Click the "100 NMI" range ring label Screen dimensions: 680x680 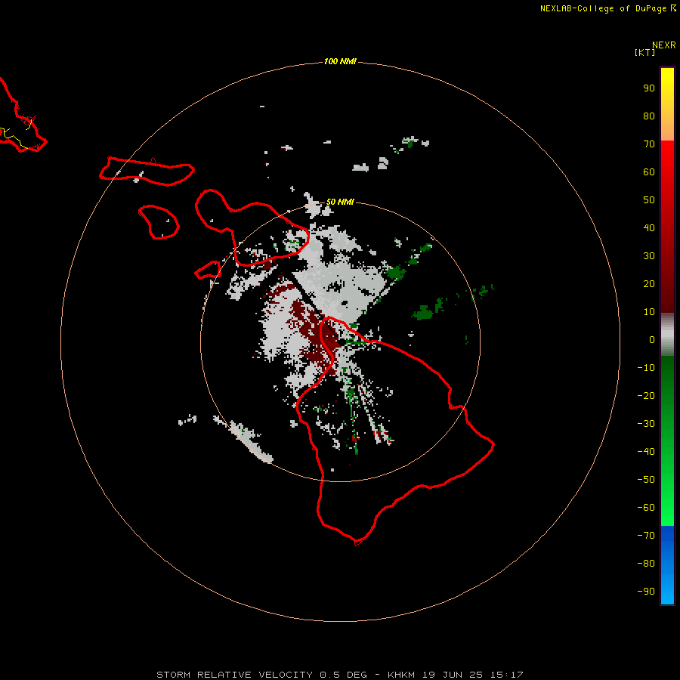(340, 62)
